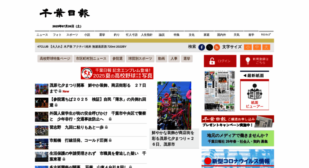Viewport: 309px width, 168px height.
Task: Open the 家庭 menu
Action: tap(206, 35)
